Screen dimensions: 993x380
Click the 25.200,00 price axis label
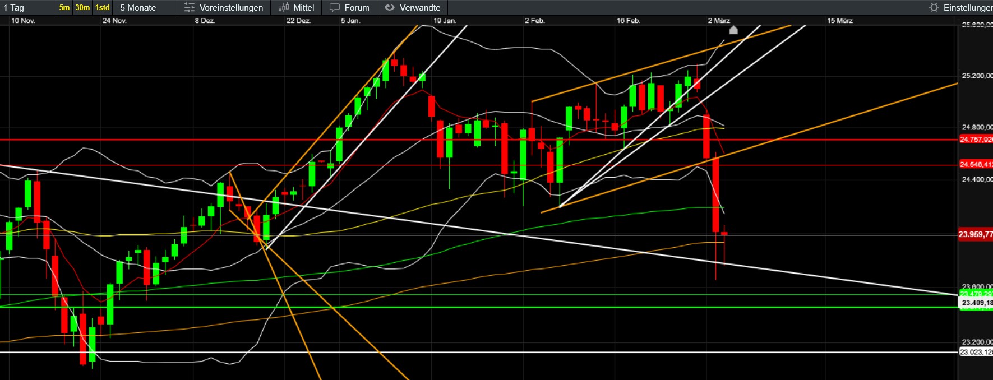pos(977,76)
